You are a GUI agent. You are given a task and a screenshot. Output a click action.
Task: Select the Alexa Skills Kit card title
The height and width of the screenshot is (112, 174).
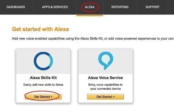(43, 78)
